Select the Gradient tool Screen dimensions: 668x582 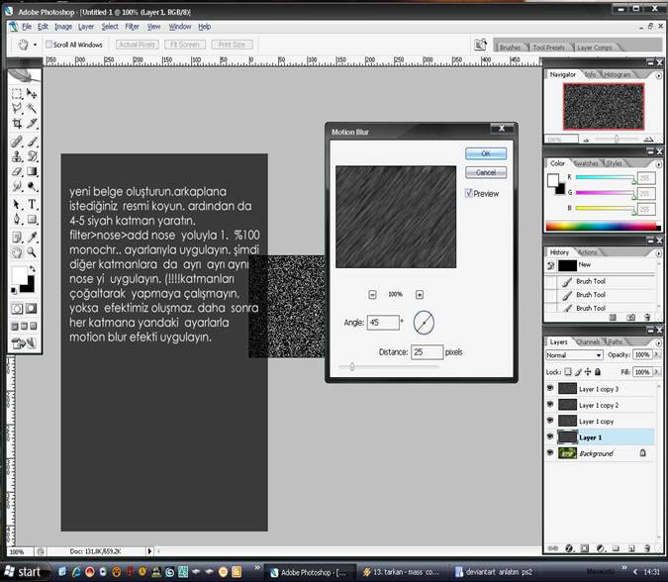point(32,171)
